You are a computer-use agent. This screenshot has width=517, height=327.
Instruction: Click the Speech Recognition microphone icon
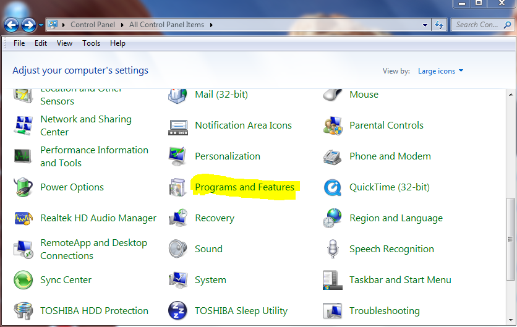coord(333,249)
